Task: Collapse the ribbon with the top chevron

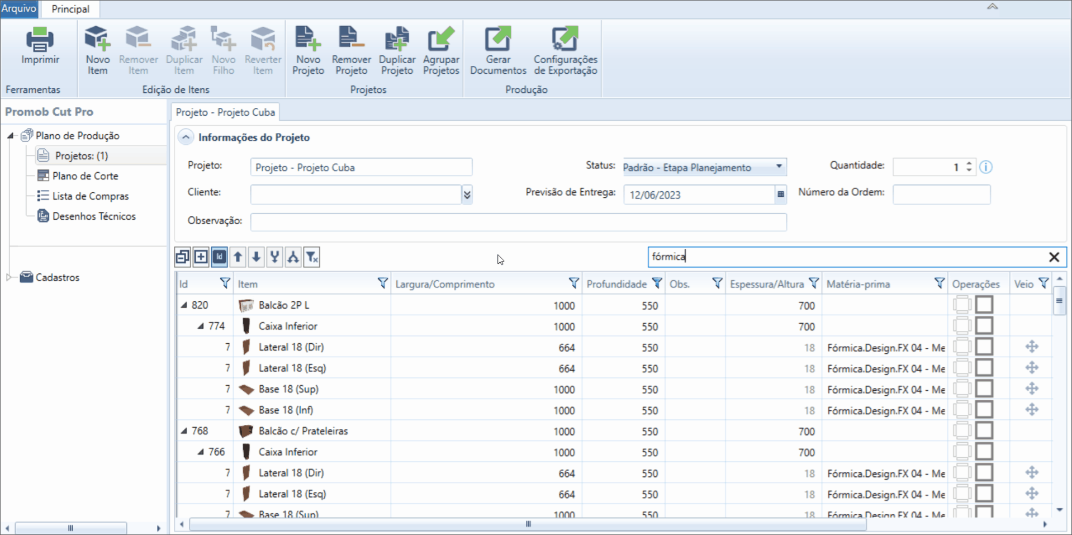Action: (992, 7)
